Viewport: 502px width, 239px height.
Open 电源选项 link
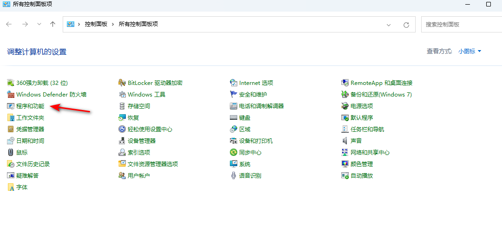click(x=362, y=106)
